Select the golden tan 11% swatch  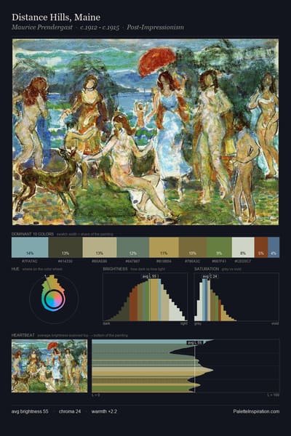pyautogui.click(x=164, y=247)
